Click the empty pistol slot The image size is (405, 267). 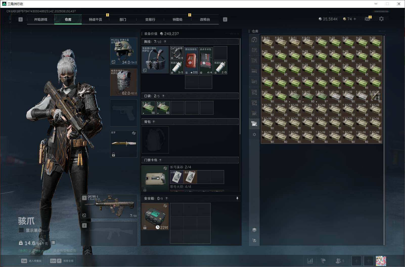[x=124, y=113]
